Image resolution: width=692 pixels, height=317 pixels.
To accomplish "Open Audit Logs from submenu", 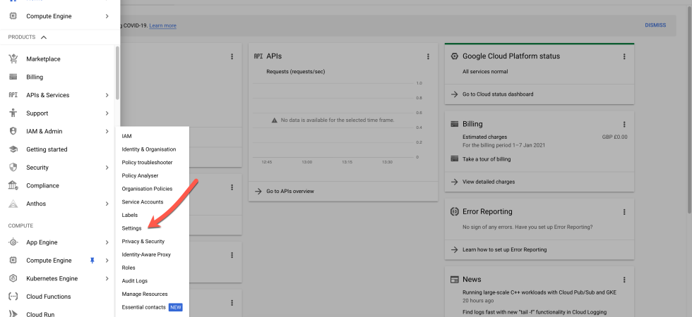I will pyautogui.click(x=135, y=281).
